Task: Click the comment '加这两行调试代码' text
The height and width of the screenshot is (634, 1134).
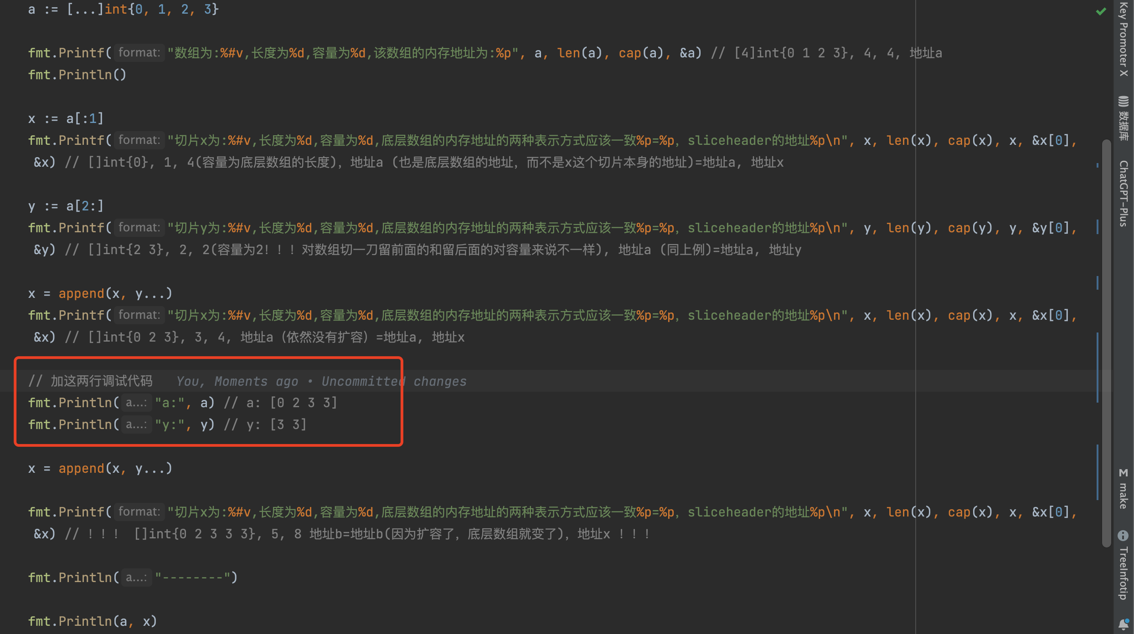Action: [101, 381]
